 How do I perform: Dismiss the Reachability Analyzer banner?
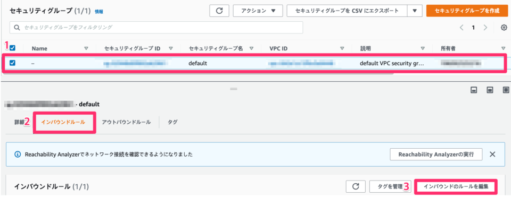(x=492, y=154)
